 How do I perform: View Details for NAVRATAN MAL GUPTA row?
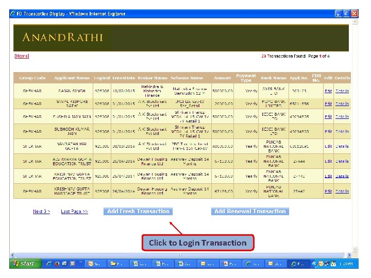pyautogui.click(x=342, y=146)
